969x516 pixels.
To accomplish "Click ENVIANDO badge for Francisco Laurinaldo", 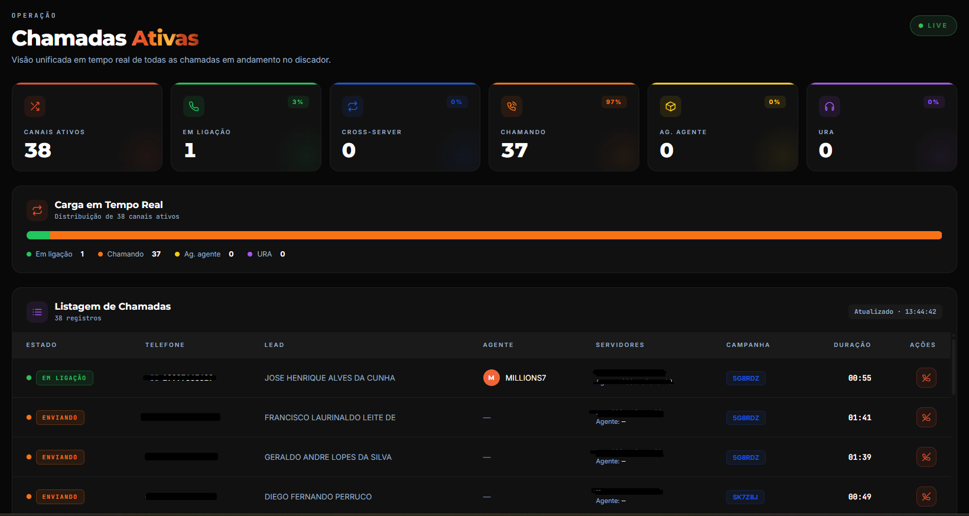I will pos(60,417).
